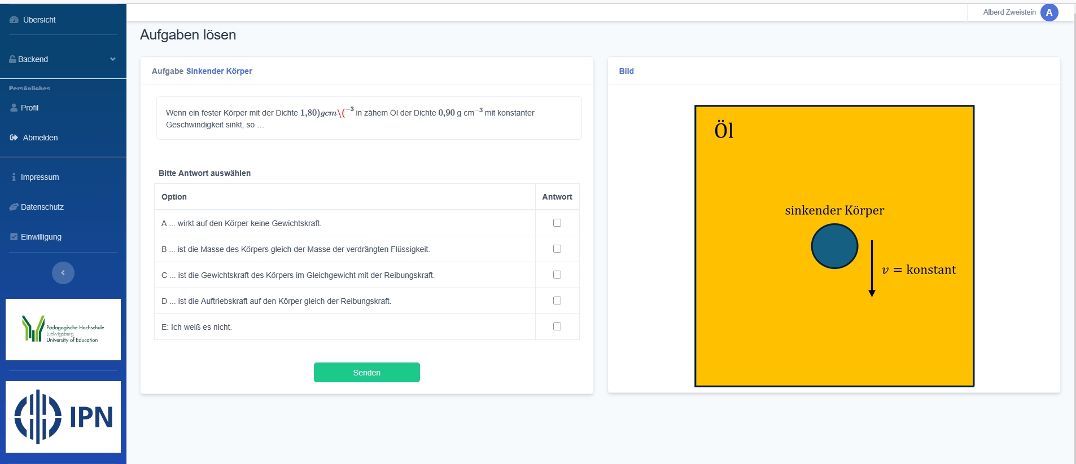The width and height of the screenshot is (1076, 464).
Task: Click the Profil user icon
Action: point(14,108)
